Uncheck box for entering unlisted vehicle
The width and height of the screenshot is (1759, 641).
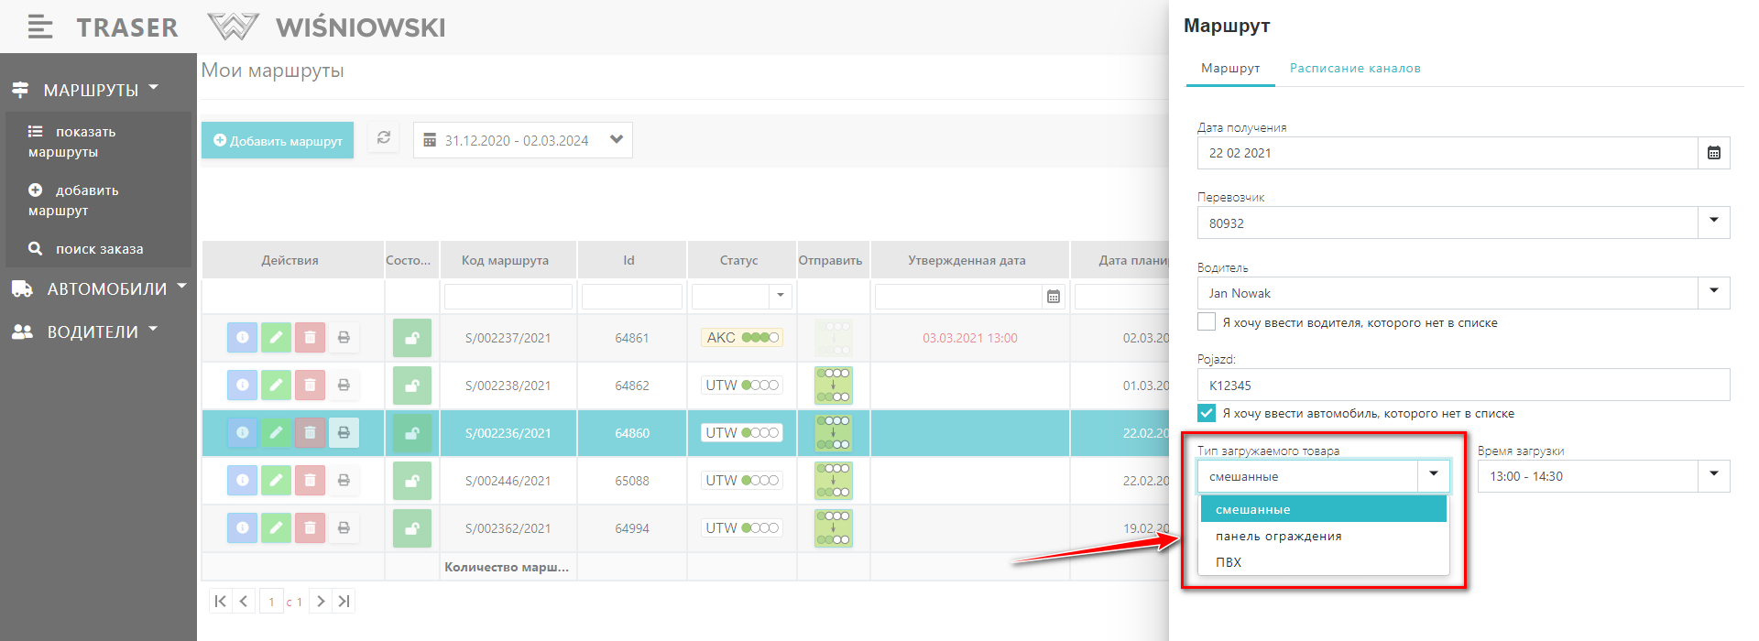[x=1207, y=413]
